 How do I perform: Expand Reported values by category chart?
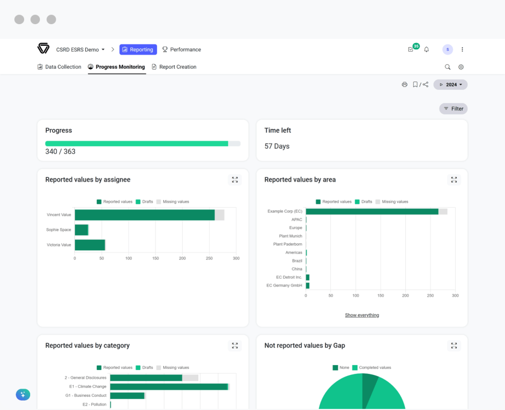click(235, 345)
